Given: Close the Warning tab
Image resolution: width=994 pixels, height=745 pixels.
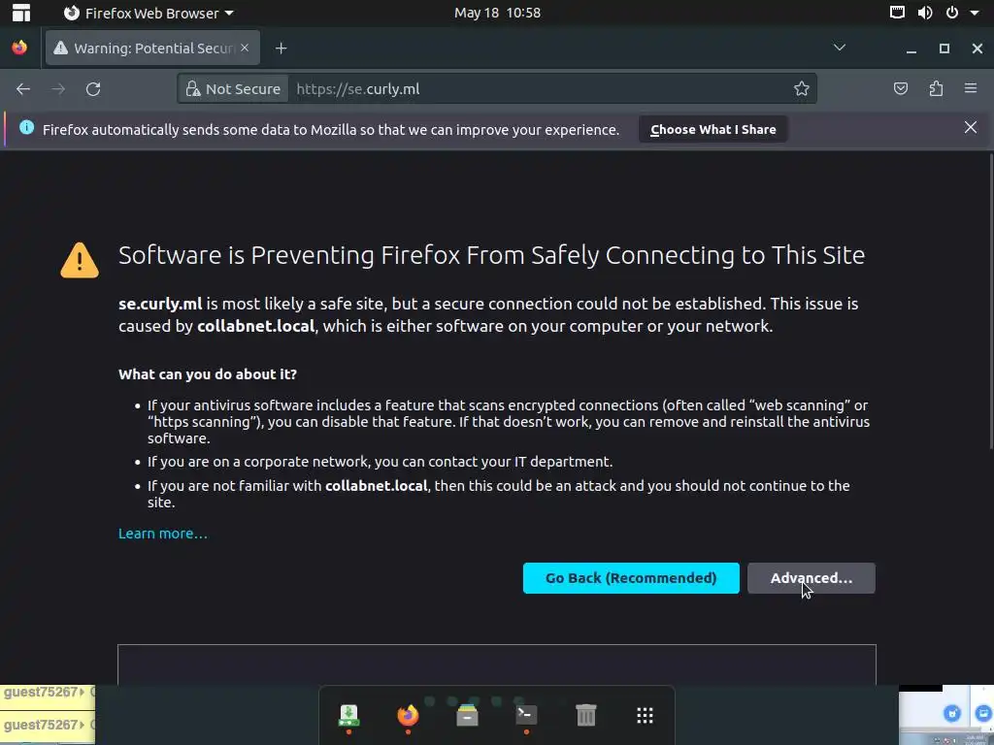Looking at the screenshot, I should (x=245, y=49).
